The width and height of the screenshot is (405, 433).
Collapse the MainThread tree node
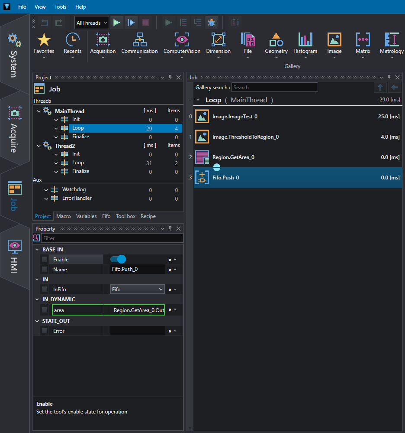click(x=39, y=111)
